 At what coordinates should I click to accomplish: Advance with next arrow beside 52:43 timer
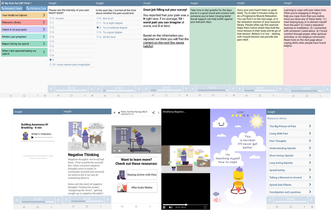pyautogui.click(x=186, y=89)
